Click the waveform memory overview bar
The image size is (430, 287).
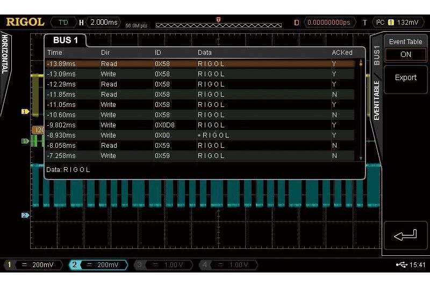[x=218, y=25]
